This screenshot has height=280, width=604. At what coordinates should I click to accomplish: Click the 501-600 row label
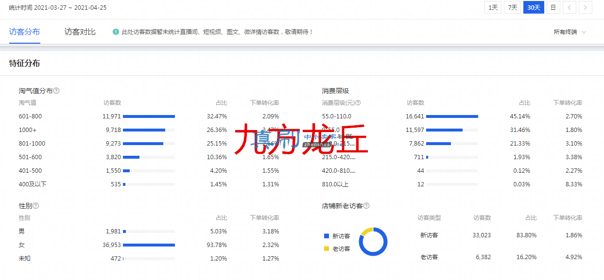(x=31, y=157)
